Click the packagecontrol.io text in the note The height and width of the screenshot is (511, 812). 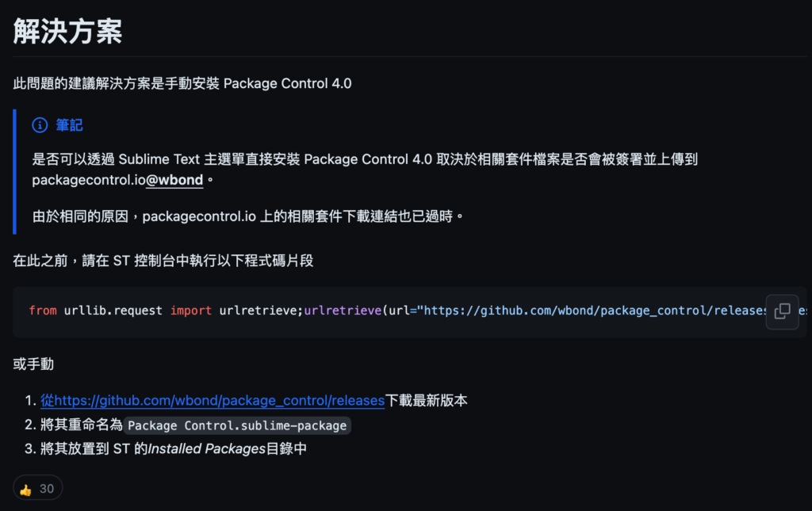(x=89, y=180)
